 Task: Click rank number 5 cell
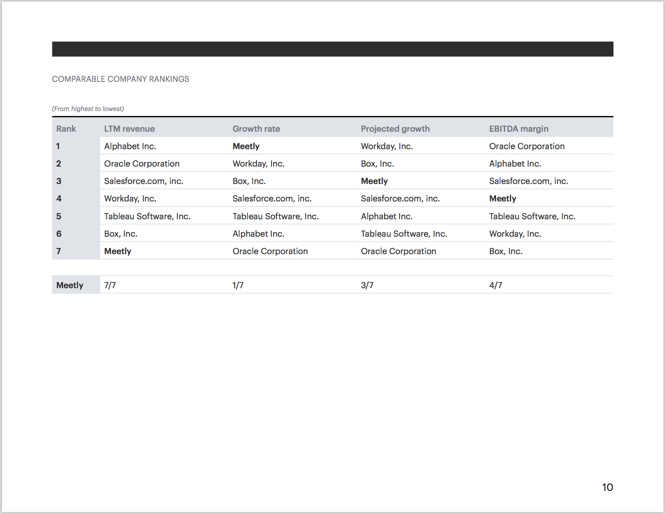click(58, 216)
